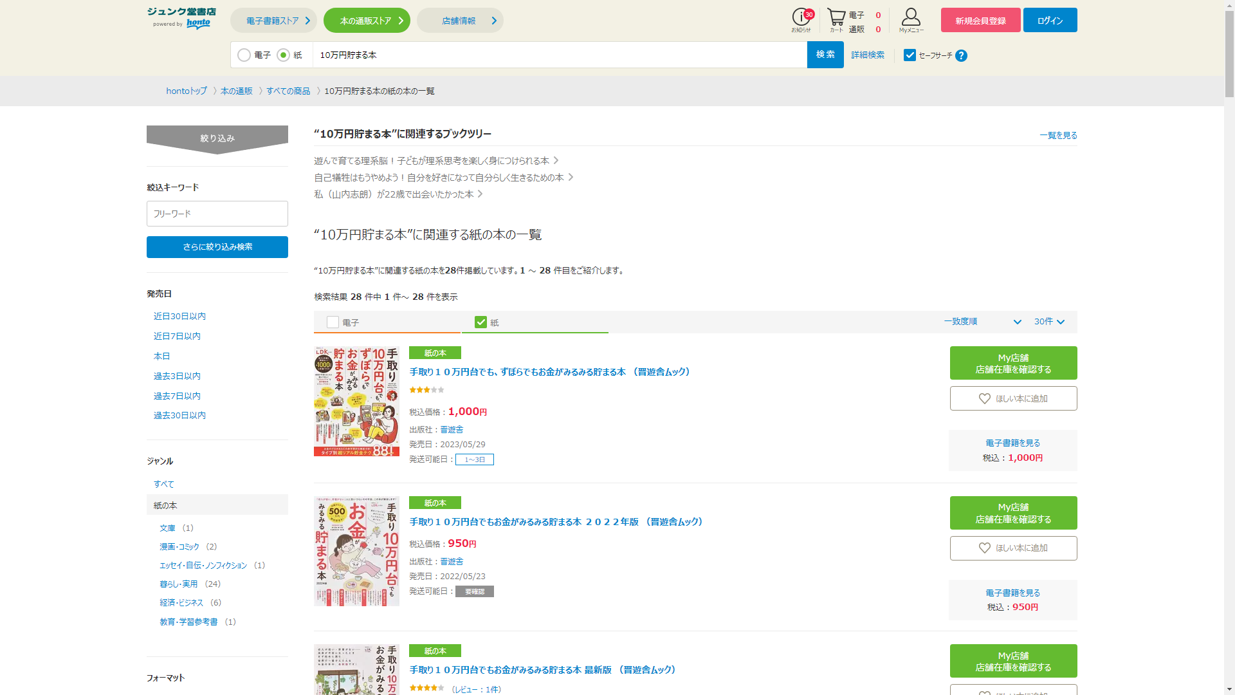The width and height of the screenshot is (1235, 695).
Task: Click heart icon on second book wishlist button
Action: tap(984, 548)
